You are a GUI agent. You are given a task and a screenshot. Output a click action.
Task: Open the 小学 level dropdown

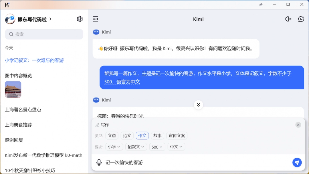114,147
